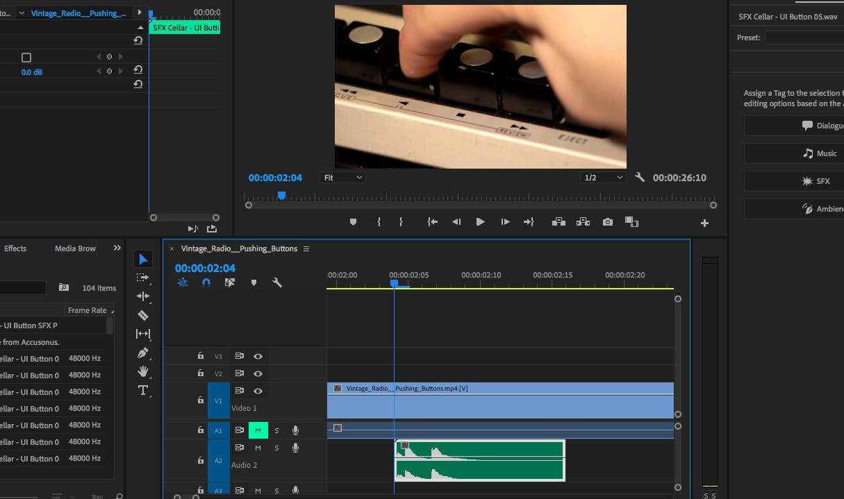Screen dimensions: 844x499
Task: Toggle lock on the V1 track
Action: (201, 399)
